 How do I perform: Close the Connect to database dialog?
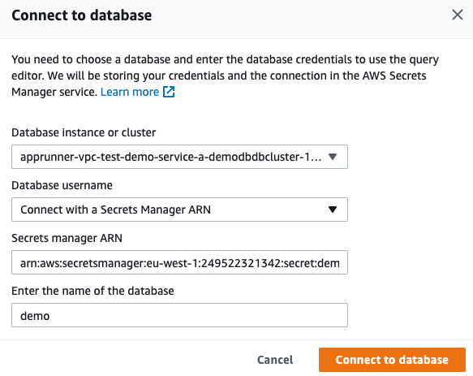pyautogui.click(x=458, y=15)
